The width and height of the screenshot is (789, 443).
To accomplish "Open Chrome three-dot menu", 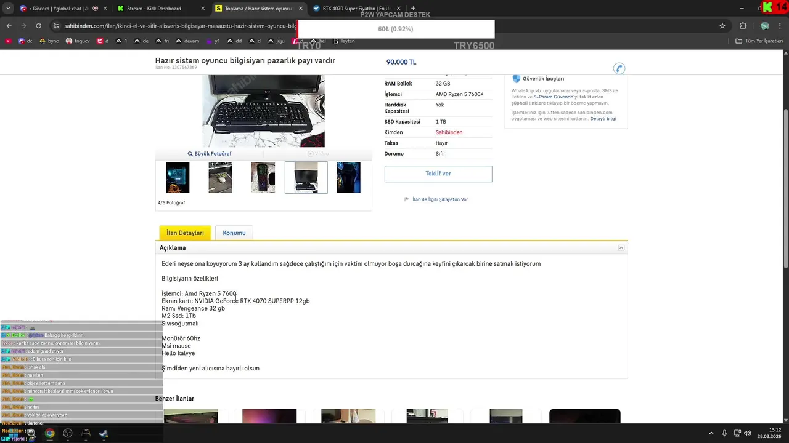I will pyautogui.click(x=781, y=26).
